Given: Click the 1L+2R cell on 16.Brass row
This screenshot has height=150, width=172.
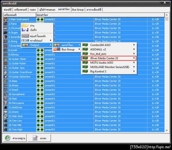Looking at the screenshot, I should coord(155,86).
